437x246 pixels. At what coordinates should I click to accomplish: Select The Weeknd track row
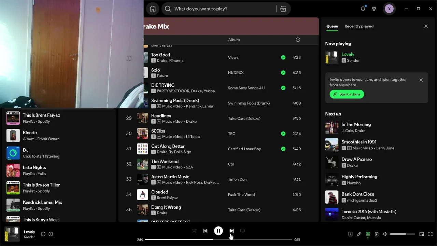[218, 164]
